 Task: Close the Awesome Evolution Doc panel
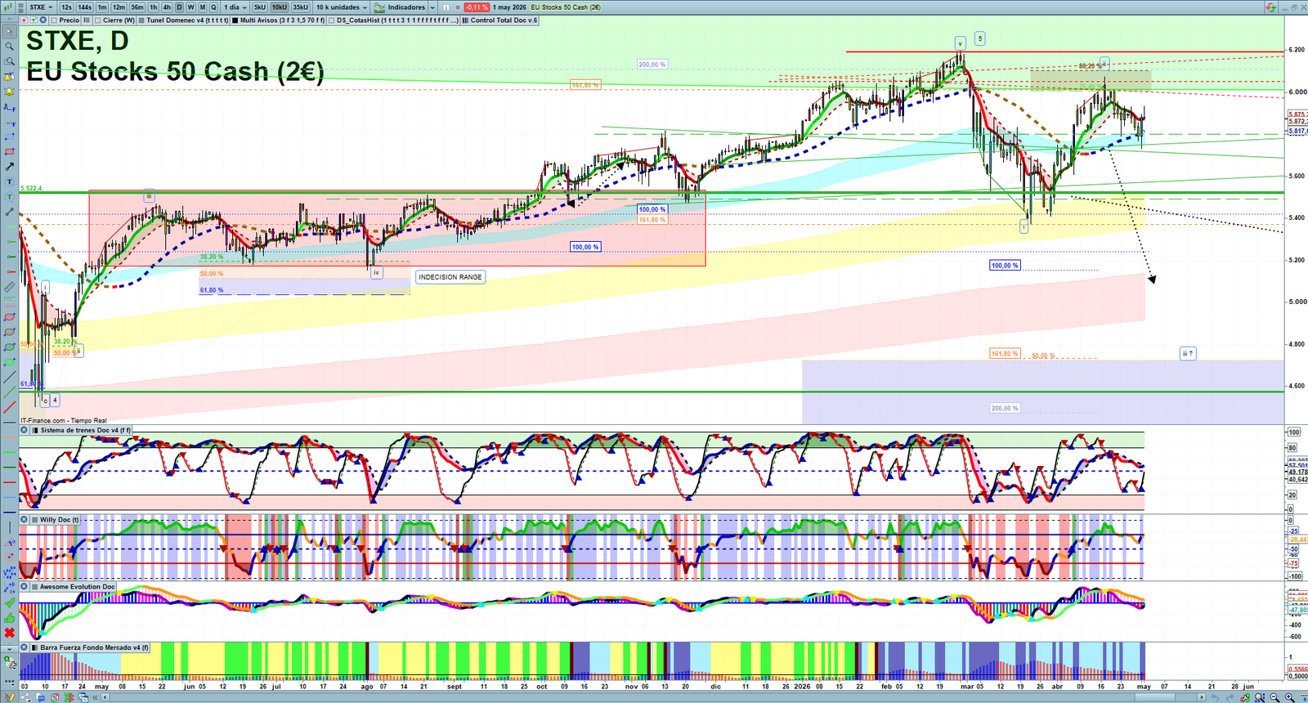point(25,586)
